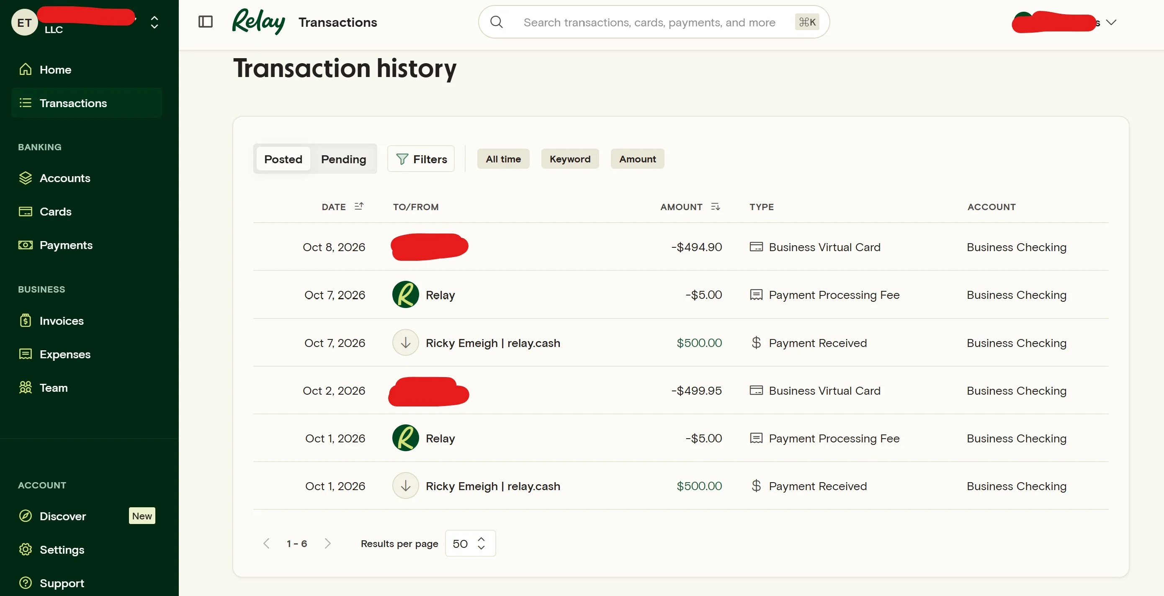Open Discover in the Account section
Viewport: 1164px width, 596px height.
tap(52, 516)
